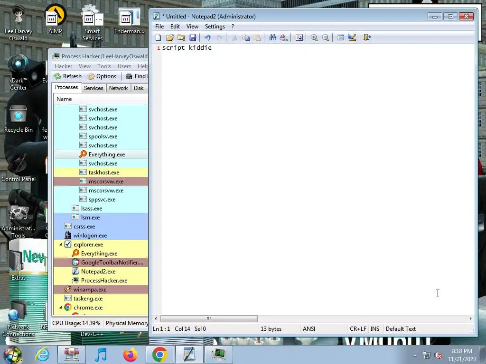
Task: Save the document with the floppy icon
Action: pyautogui.click(x=193, y=38)
